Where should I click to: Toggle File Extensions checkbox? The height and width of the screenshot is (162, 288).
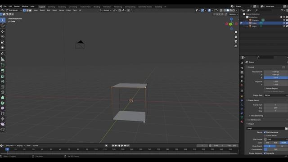pos(265,132)
